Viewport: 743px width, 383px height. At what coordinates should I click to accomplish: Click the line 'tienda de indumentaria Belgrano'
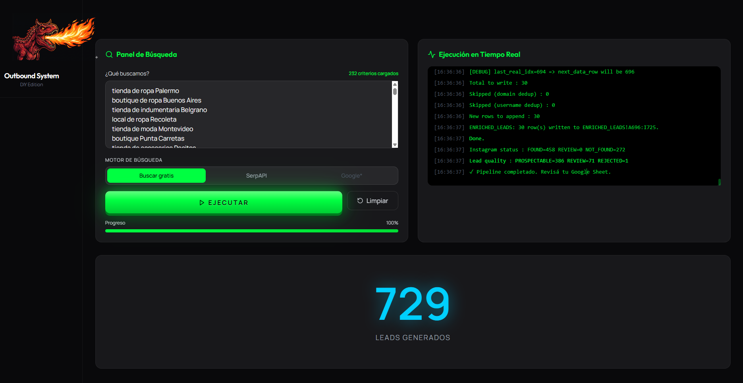(x=159, y=110)
